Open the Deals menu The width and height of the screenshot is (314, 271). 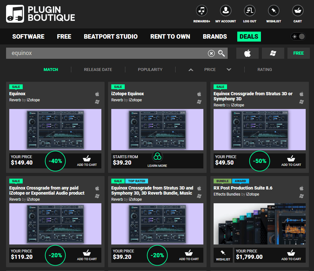(249, 37)
